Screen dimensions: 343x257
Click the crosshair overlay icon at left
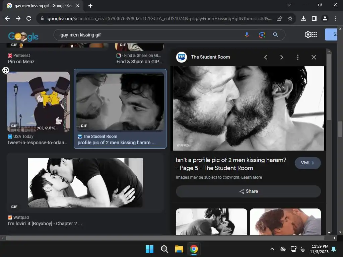tap(6, 70)
